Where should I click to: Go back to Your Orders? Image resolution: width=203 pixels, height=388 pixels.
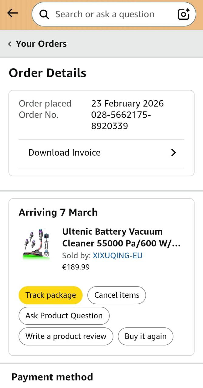41,44
